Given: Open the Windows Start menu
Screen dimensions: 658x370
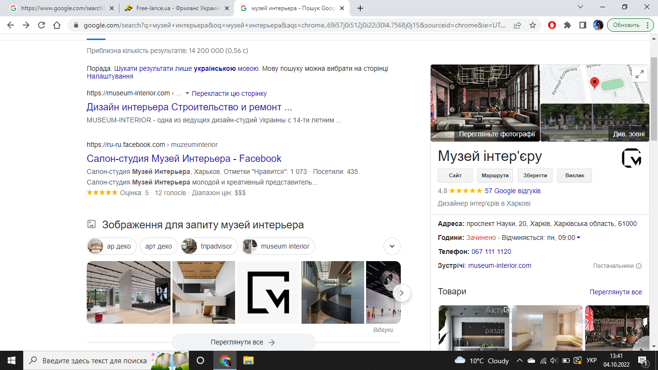Looking at the screenshot, I should pyautogui.click(x=12, y=360).
